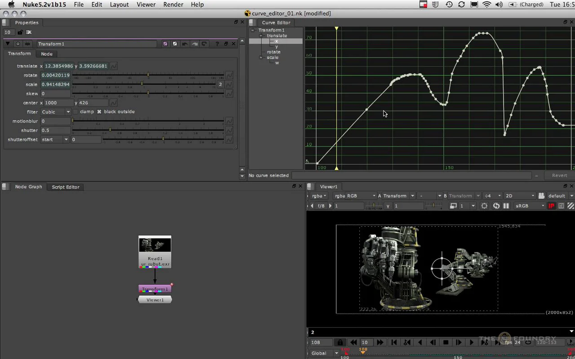Image resolution: width=575 pixels, height=359 pixels.
Task: Click the node color swatch icon on Transform1
Action: (165, 44)
